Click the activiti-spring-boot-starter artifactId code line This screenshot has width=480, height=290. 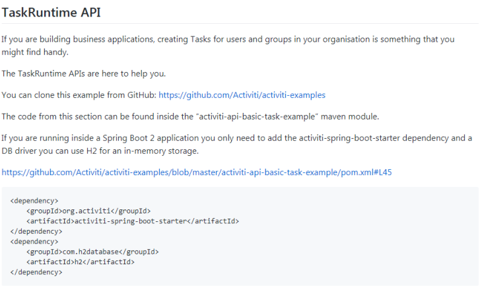pyautogui.click(x=133, y=221)
